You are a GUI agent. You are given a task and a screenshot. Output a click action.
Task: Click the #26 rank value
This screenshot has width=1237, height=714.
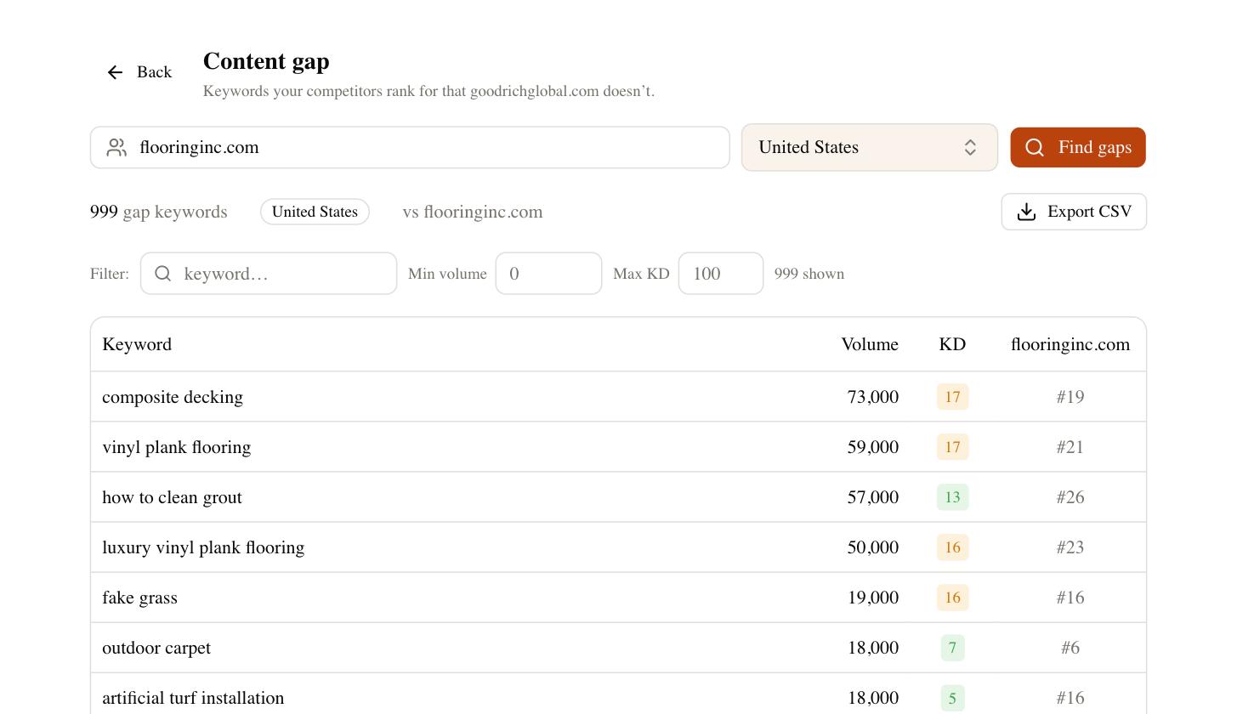[1070, 497]
